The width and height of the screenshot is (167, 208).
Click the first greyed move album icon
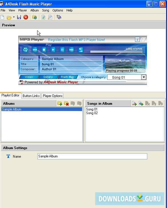(73, 103)
